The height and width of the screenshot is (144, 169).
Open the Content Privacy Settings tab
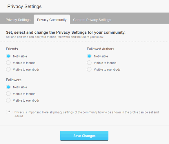pos(92,20)
